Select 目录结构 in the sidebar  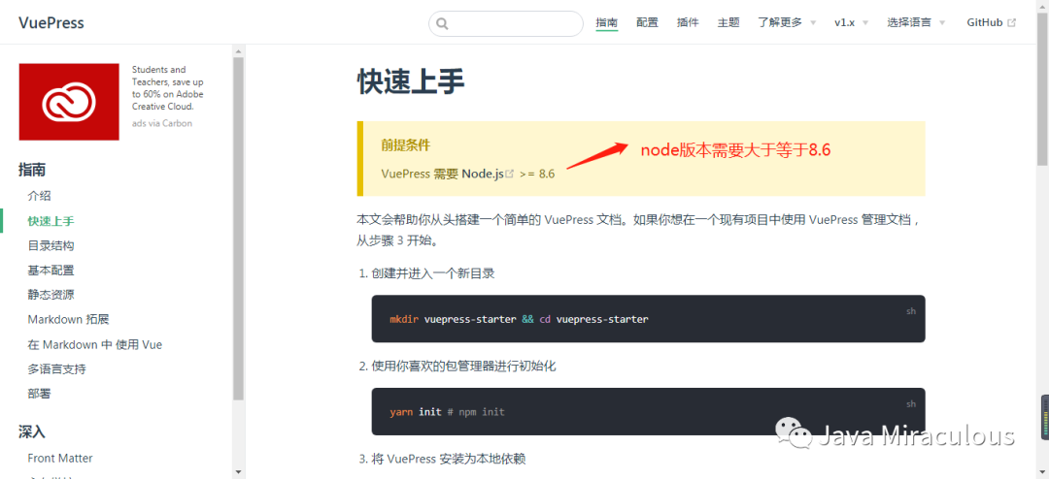pos(51,245)
